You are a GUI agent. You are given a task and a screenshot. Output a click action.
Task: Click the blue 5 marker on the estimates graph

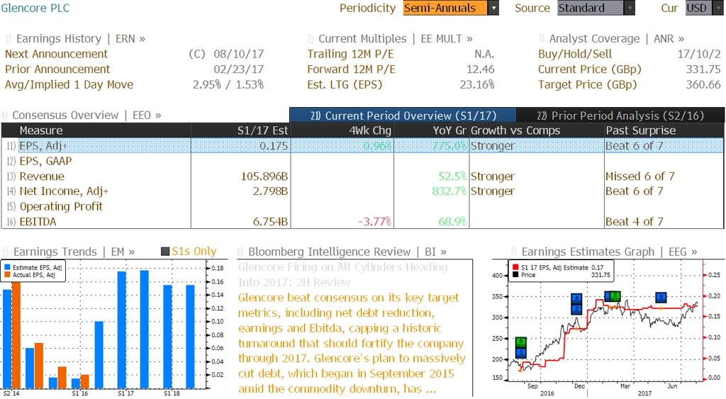pyautogui.click(x=661, y=298)
